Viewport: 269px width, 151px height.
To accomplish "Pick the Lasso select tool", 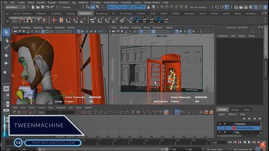I will (6, 40).
